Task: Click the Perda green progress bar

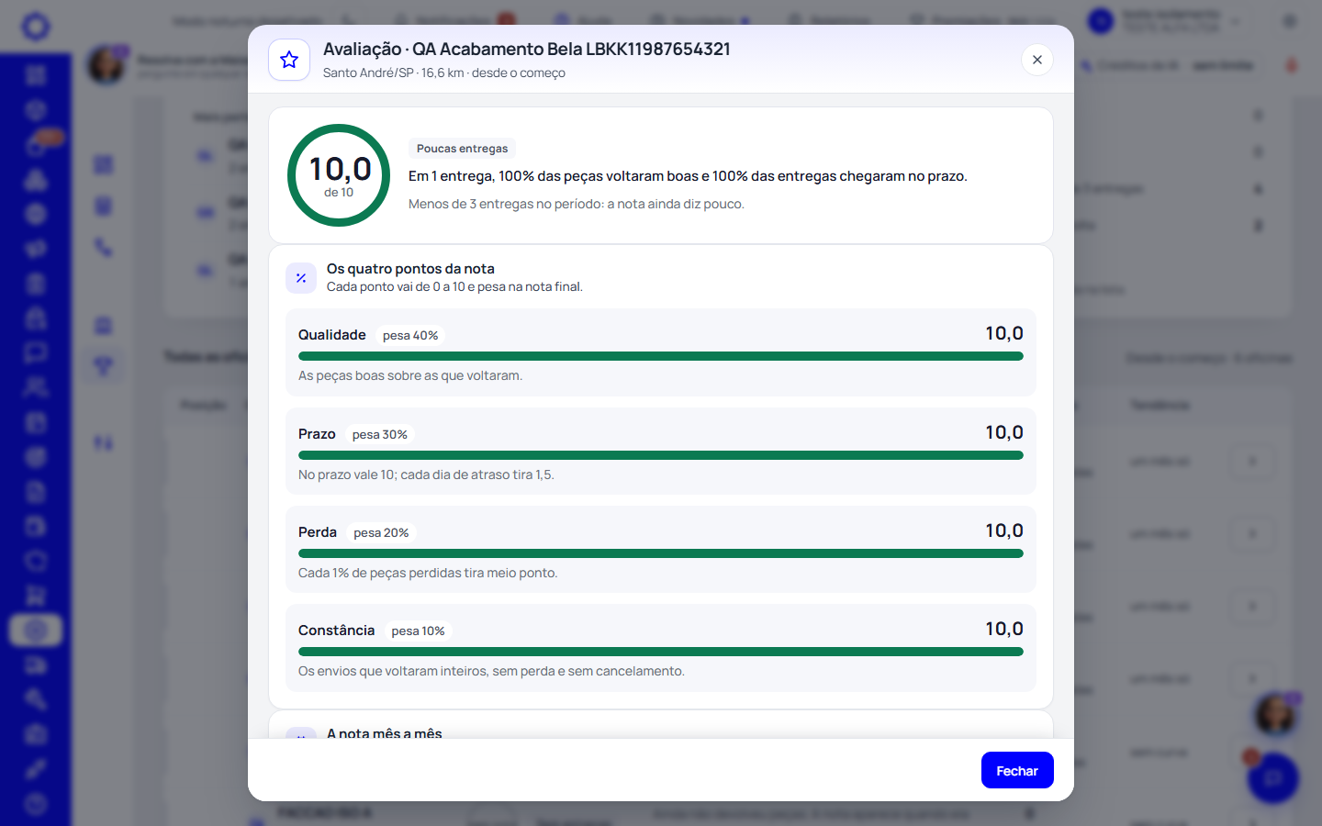Action: [661, 553]
